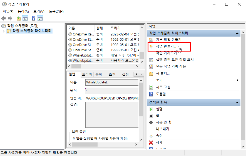This screenshot has width=246, height=156.
Task: Click the task list vertical scrollbar down arrow
Action: [x=141, y=62]
